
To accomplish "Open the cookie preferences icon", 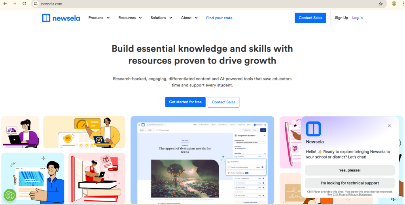I will click(x=9, y=195).
